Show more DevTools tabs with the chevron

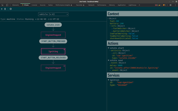click(139, 5)
